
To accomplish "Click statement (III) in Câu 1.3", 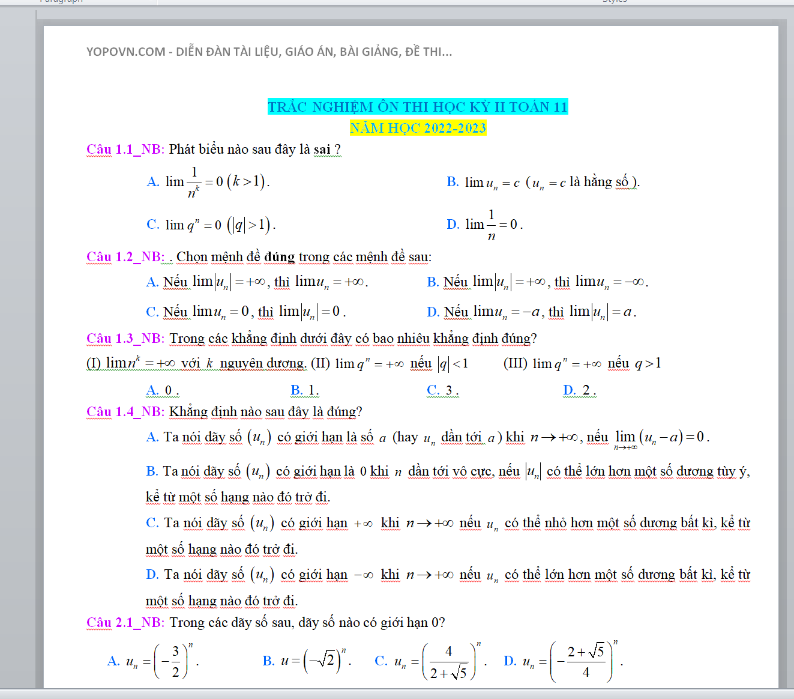I will point(582,363).
